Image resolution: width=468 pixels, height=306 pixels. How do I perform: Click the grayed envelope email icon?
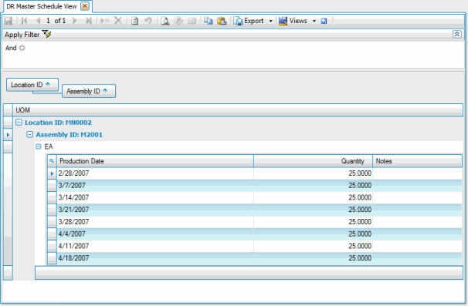[192, 21]
